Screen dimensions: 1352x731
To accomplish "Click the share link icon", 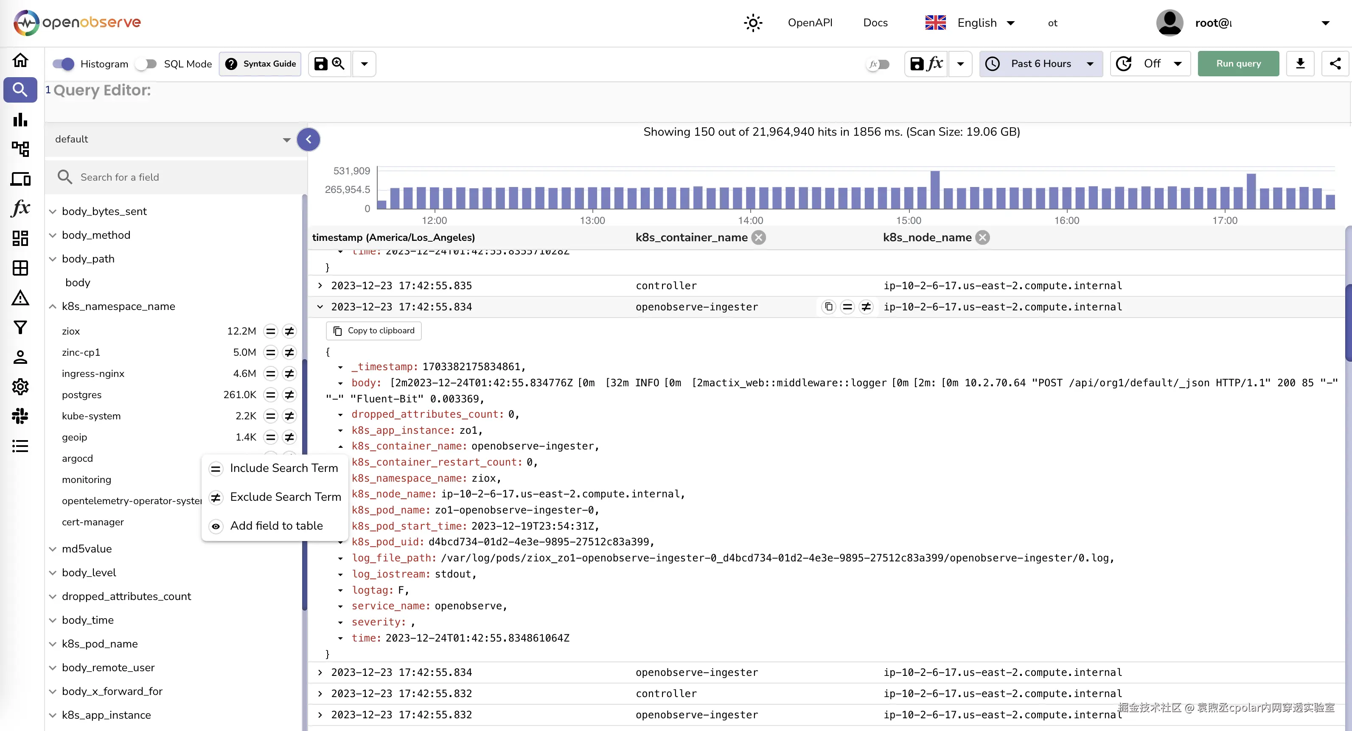I will tap(1335, 64).
